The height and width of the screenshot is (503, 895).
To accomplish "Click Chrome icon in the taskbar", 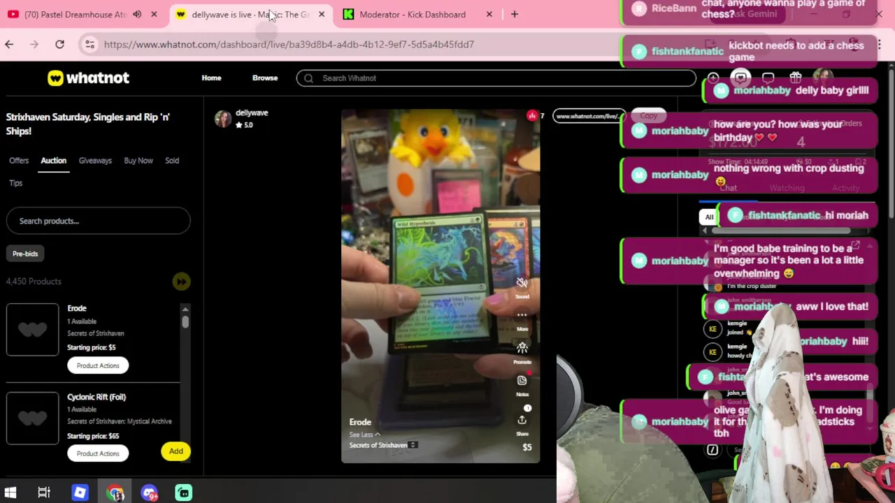I will tap(115, 493).
